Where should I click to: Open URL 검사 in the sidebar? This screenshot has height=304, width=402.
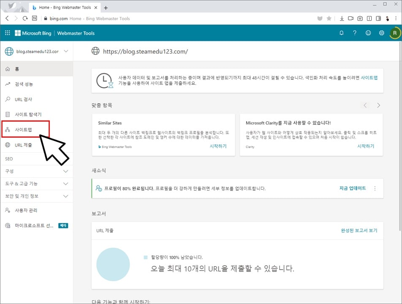click(x=37, y=99)
